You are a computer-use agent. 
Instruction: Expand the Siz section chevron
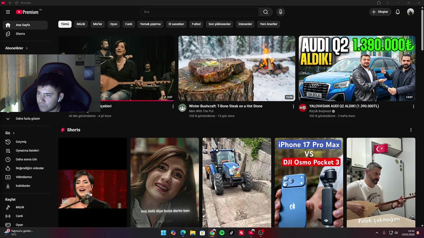tap(14, 133)
